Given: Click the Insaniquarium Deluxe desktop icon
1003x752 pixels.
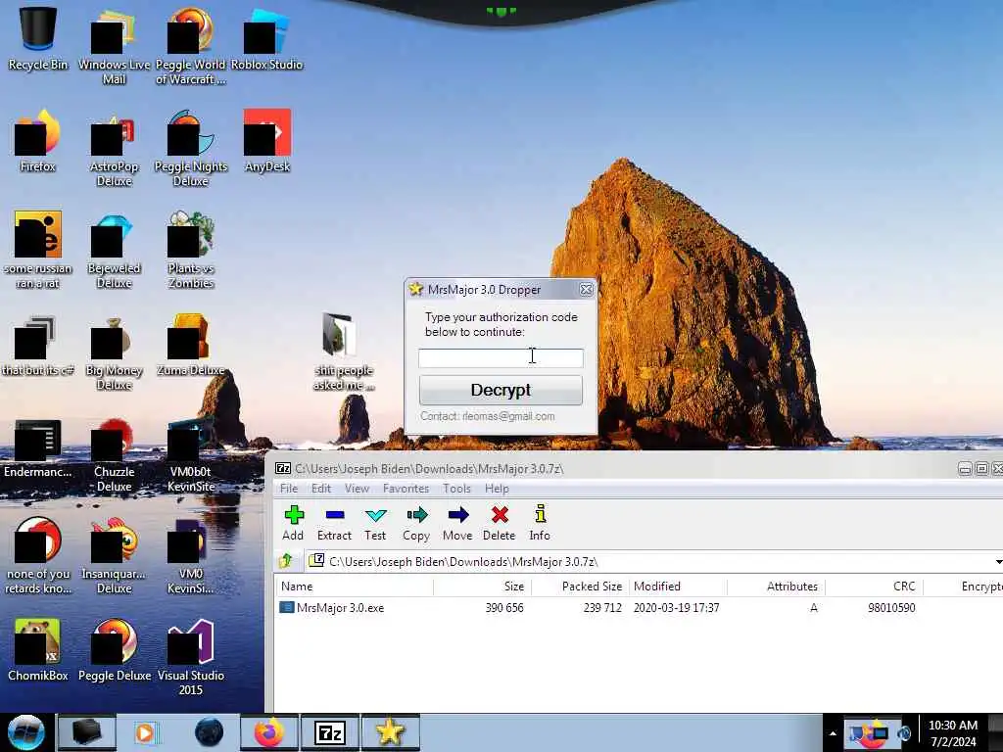Looking at the screenshot, I should (x=114, y=556).
